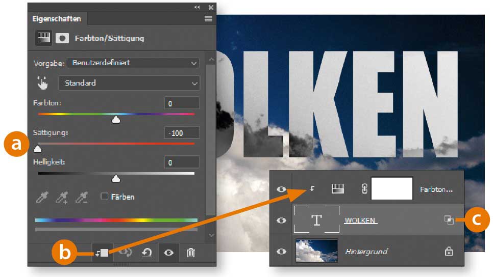This screenshot has height=277, width=493.
Task: Click the Helligkeit slider handle
Action: click(x=116, y=179)
